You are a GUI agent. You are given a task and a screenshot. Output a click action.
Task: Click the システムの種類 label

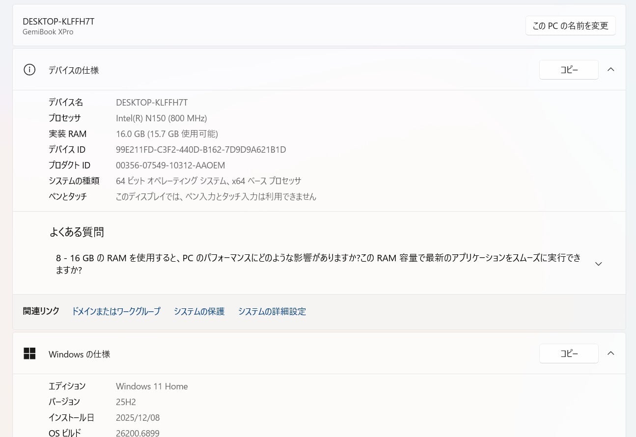point(74,181)
